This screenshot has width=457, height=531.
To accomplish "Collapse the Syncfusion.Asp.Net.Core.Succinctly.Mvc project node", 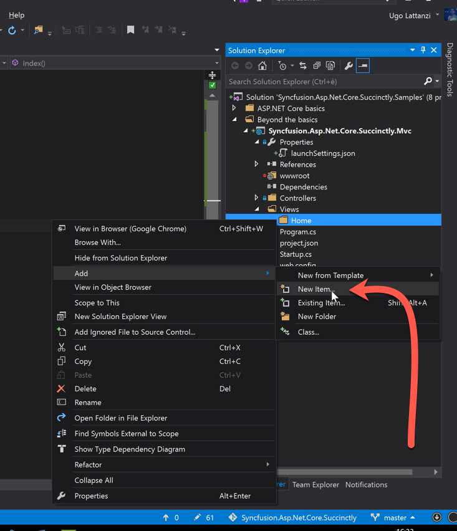I will (246, 131).
